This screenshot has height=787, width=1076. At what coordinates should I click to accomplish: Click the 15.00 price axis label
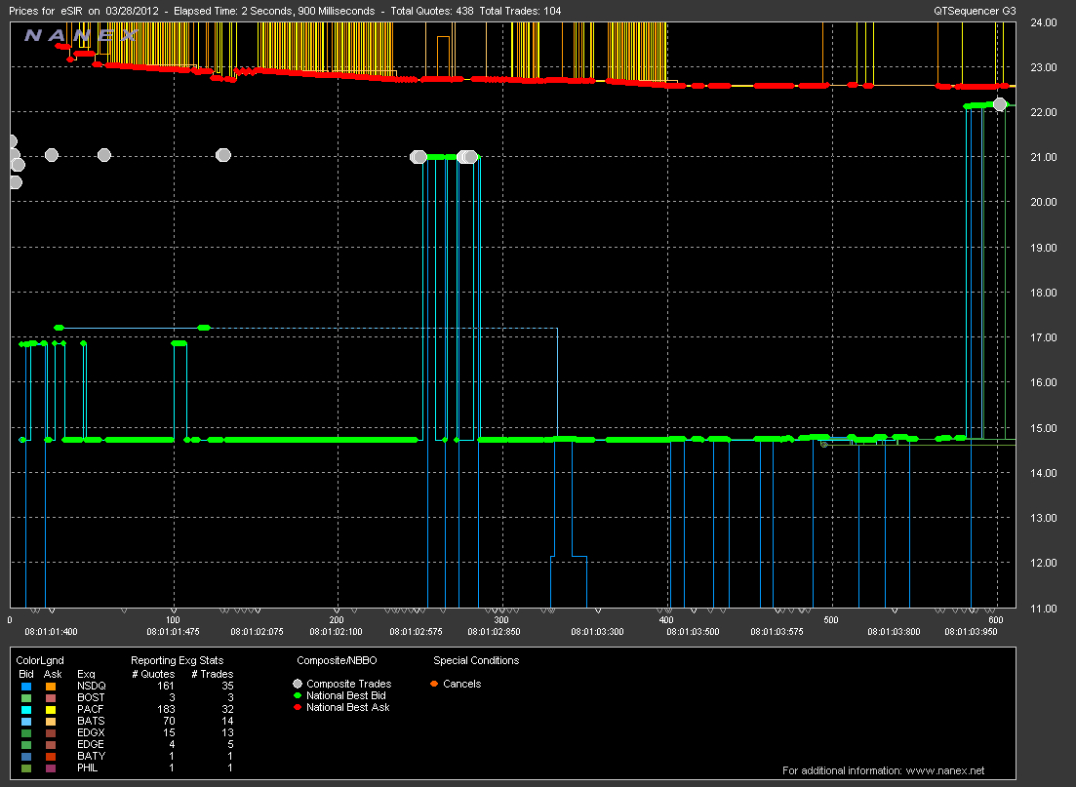point(1044,428)
